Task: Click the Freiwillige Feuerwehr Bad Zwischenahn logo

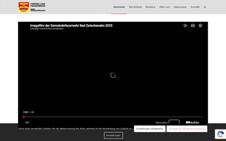Action: pos(32,7)
